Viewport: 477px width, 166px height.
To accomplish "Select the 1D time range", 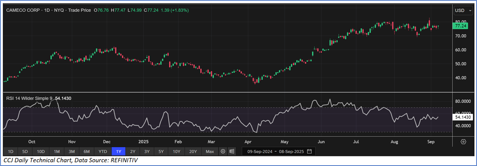I will pyautogui.click(x=11, y=151).
